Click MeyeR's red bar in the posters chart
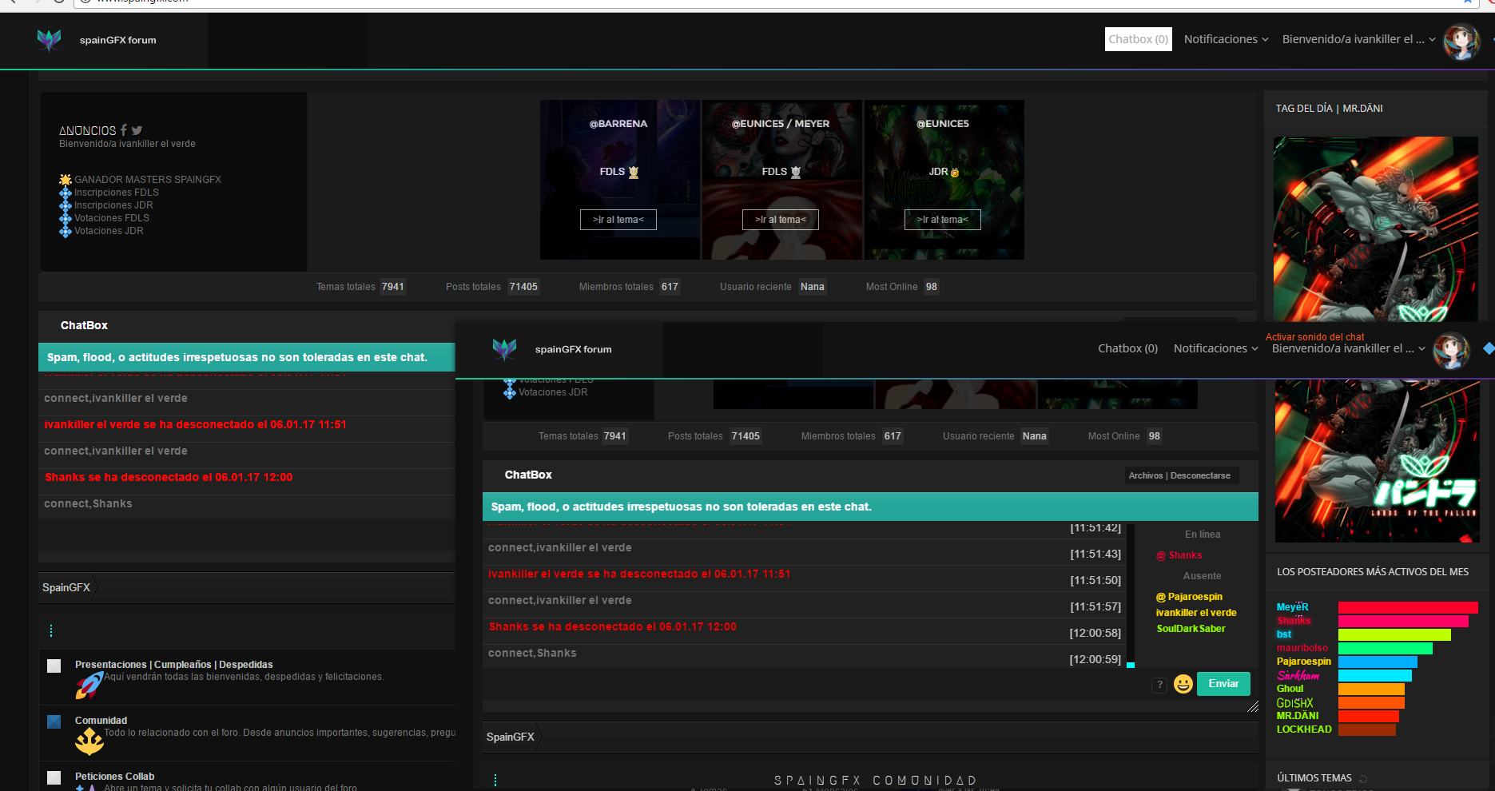This screenshot has height=791, width=1495. coord(1408,607)
